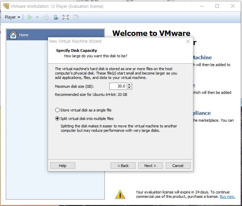Click the Maximum disk size input field
The width and height of the screenshot is (242, 206).
coord(118,86)
